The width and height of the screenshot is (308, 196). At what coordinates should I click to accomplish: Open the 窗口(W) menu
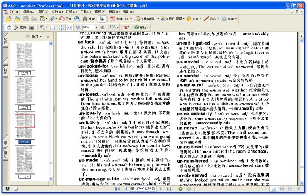[x=114, y=12]
